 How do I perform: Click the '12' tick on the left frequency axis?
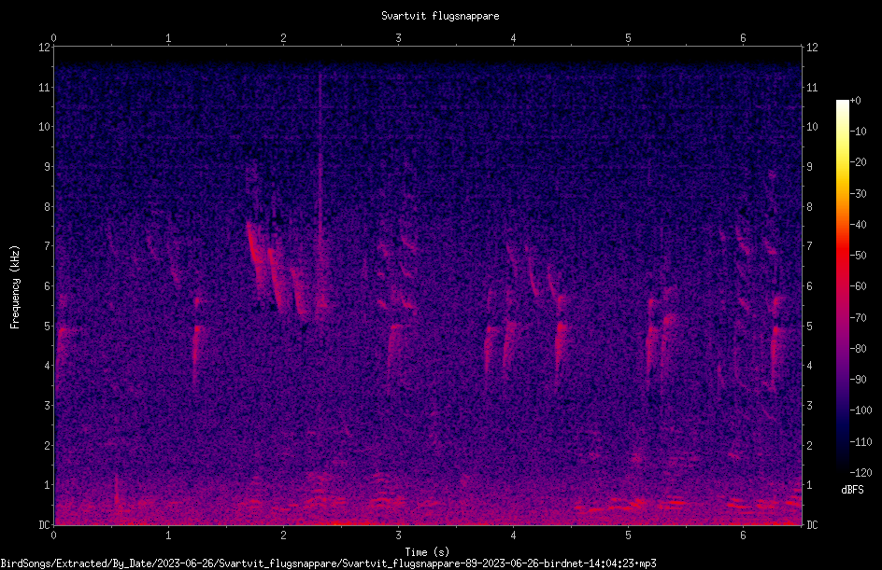click(x=45, y=48)
